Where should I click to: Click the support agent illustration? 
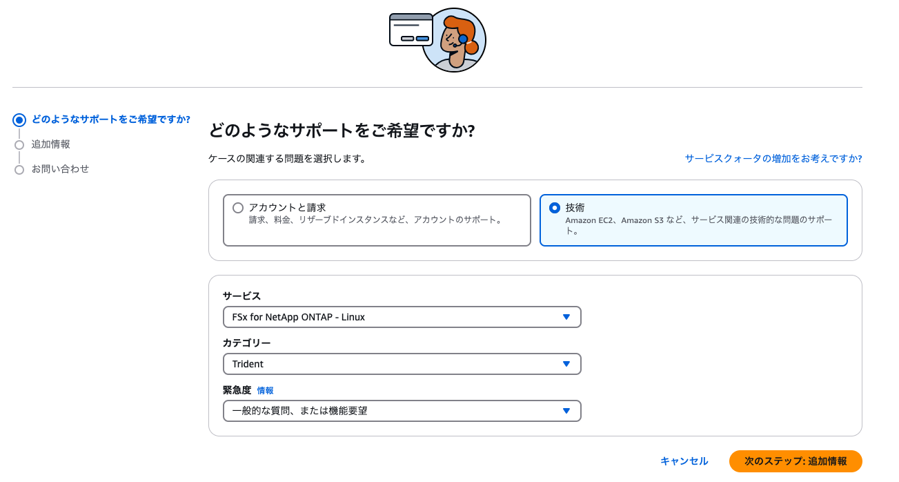pyautogui.click(x=438, y=39)
